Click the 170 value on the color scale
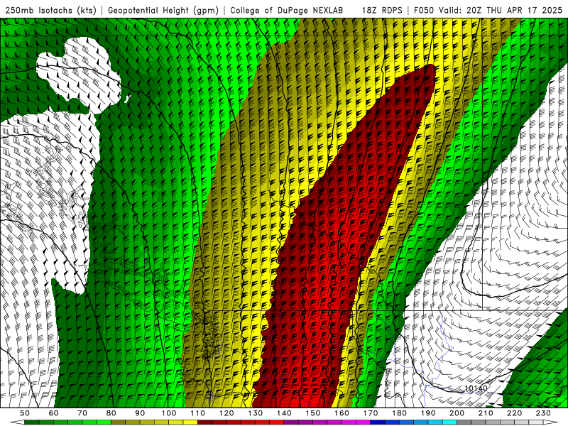 coord(371,413)
